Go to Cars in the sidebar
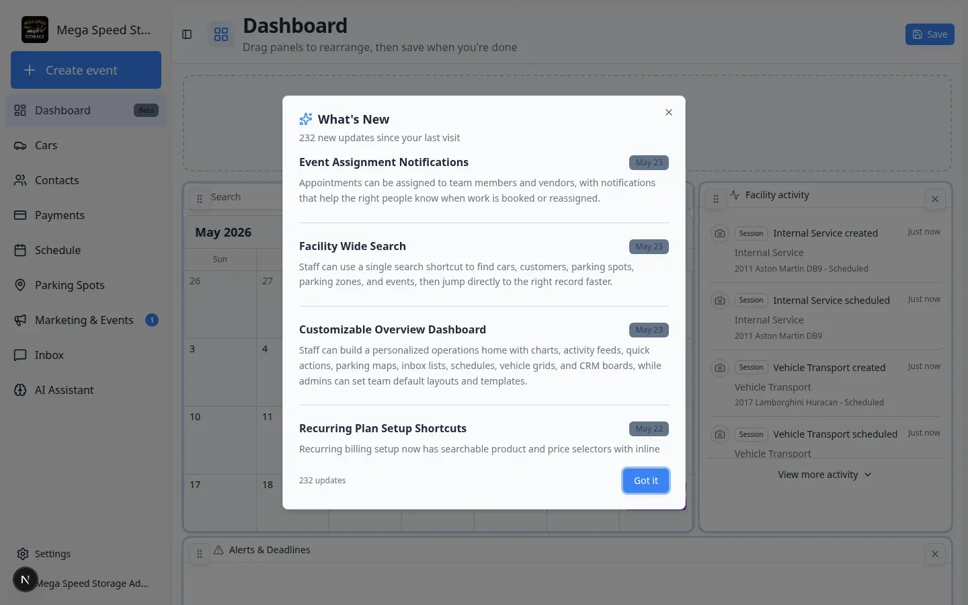The height and width of the screenshot is (605, 968). coord(86,145)
